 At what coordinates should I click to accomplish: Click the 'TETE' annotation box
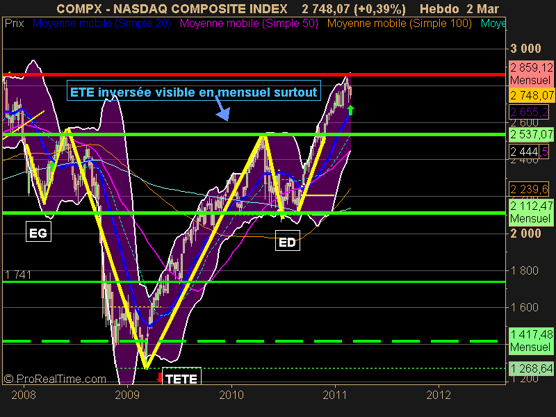(x=181, y=377)
